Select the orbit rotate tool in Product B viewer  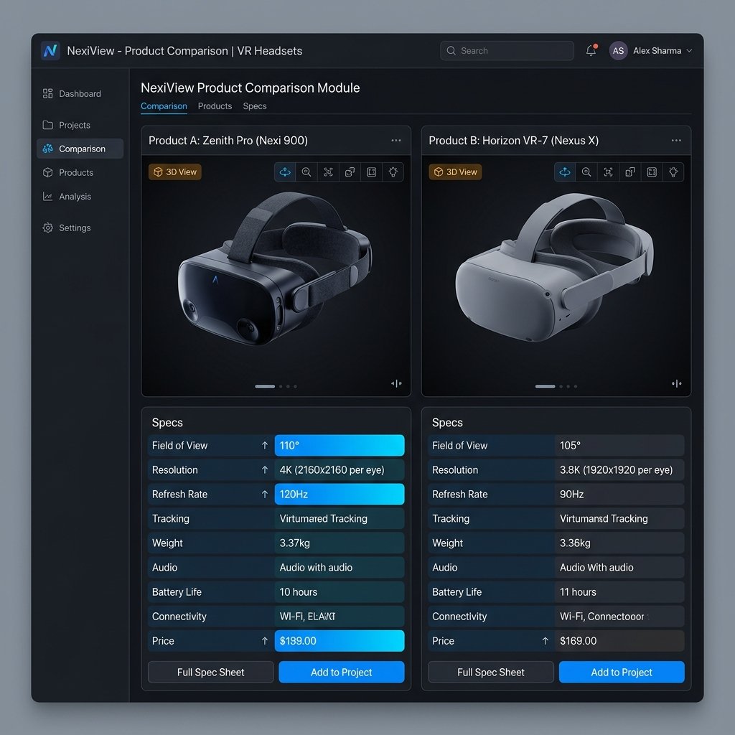coord(565,172)
